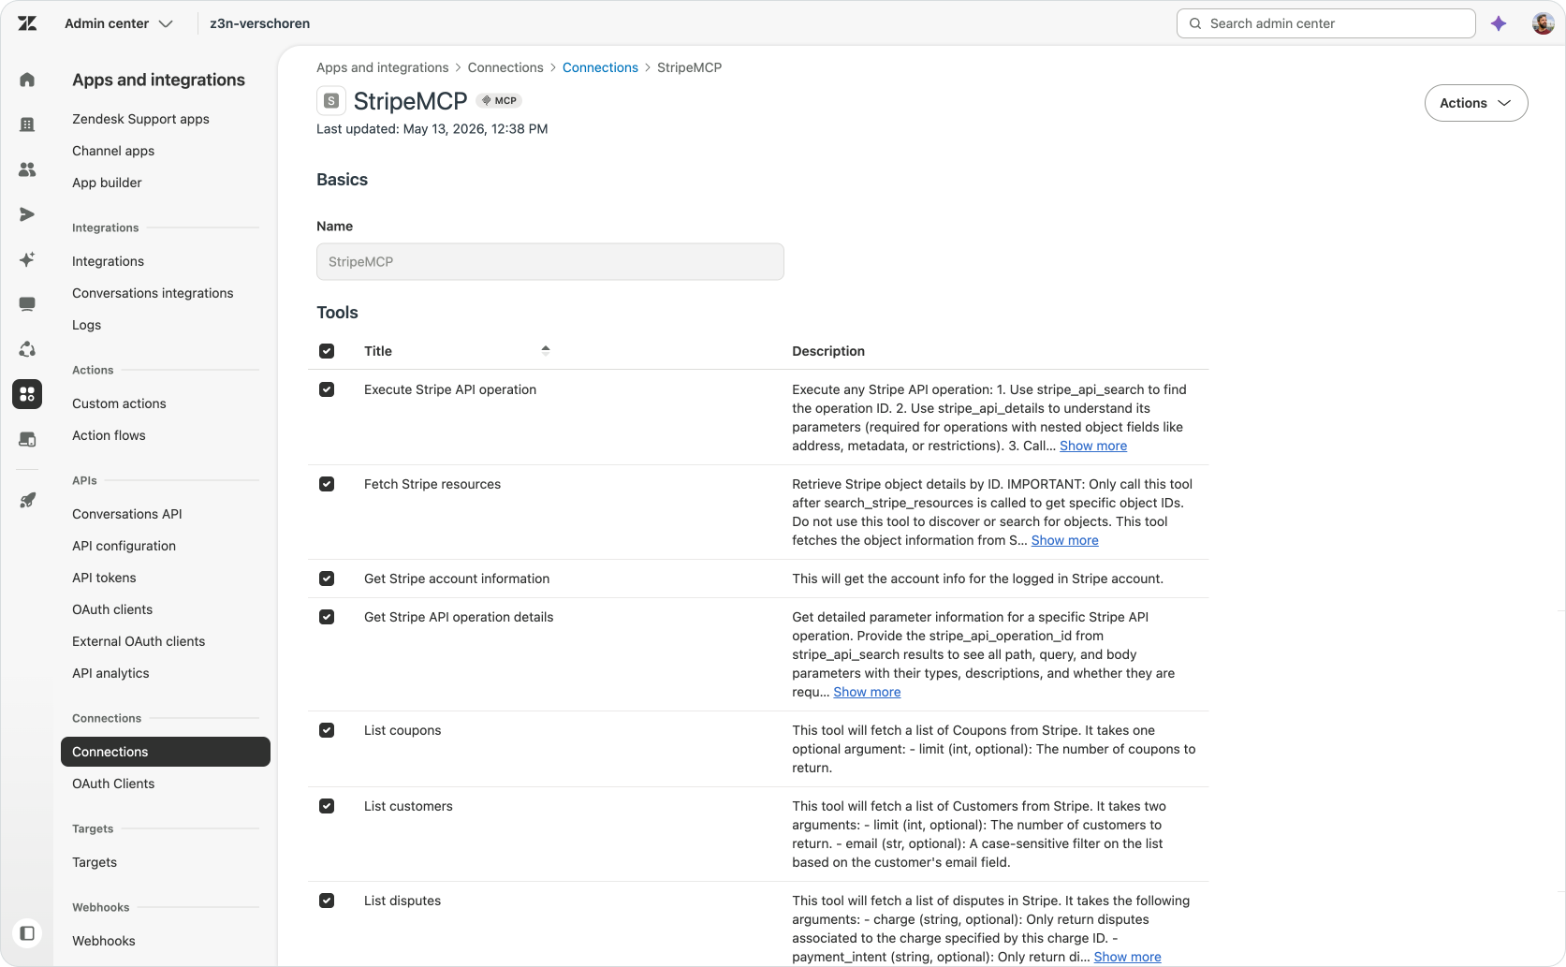Click the StripeMCP connection S icon
This screenshot has height=967, width=1566.
(331, 100)
